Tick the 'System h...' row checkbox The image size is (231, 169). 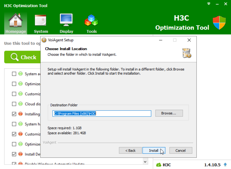click(x=14, y=124)
